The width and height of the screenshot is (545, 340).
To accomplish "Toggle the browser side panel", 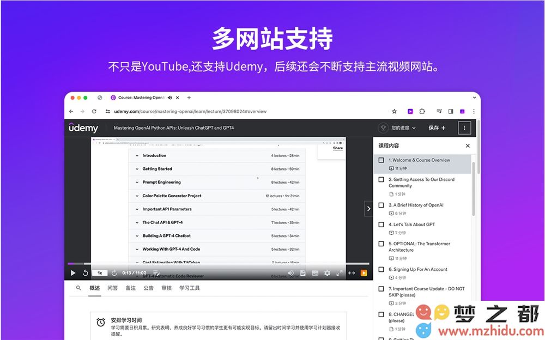I will (451, 112).
